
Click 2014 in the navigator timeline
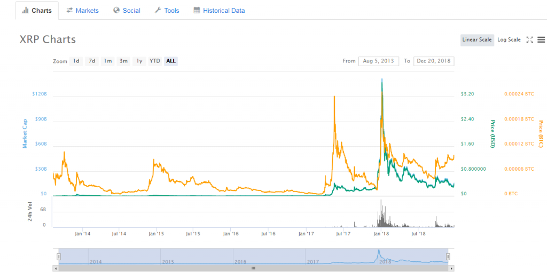(96, 261)
